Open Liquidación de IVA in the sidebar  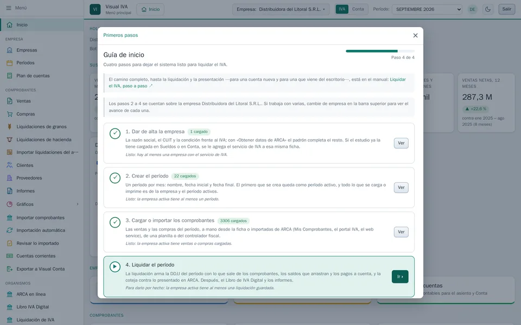point(42,320)
